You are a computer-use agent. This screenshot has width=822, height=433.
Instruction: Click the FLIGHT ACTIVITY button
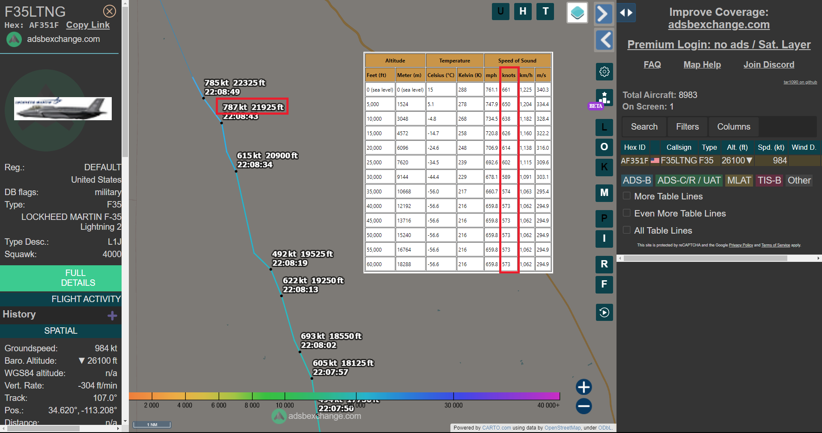click(61, 299)
